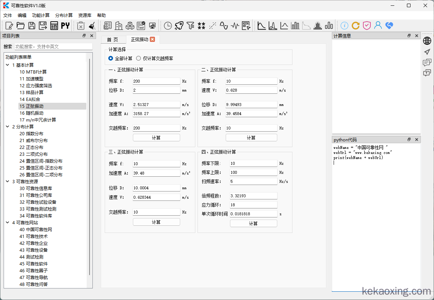
Task: Close the 计算信息 panel
Action: pos(416,36)
